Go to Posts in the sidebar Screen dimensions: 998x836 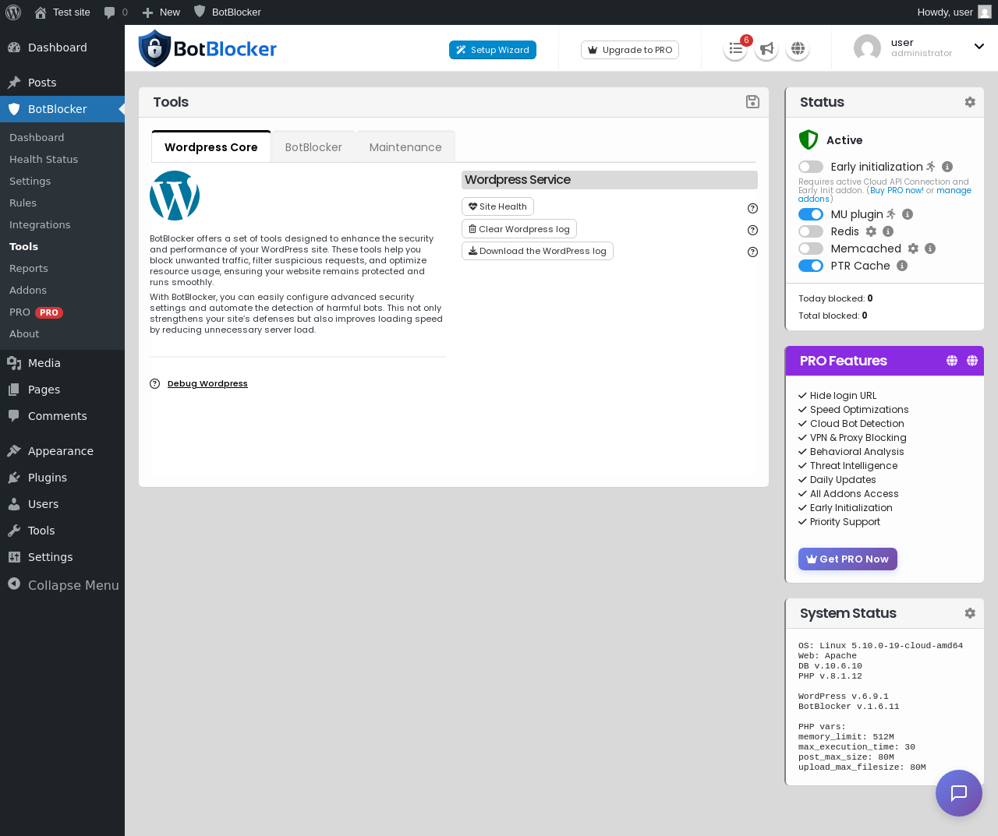(x=62, y=83)
